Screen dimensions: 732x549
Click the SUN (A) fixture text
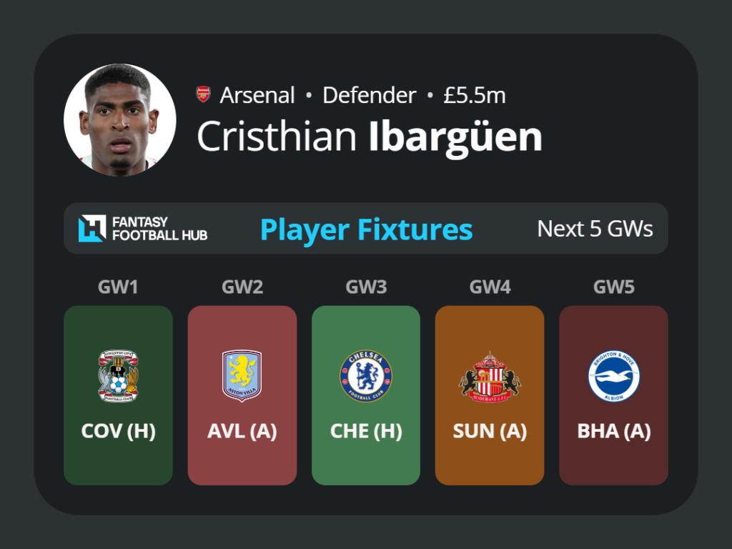point(490,431)
